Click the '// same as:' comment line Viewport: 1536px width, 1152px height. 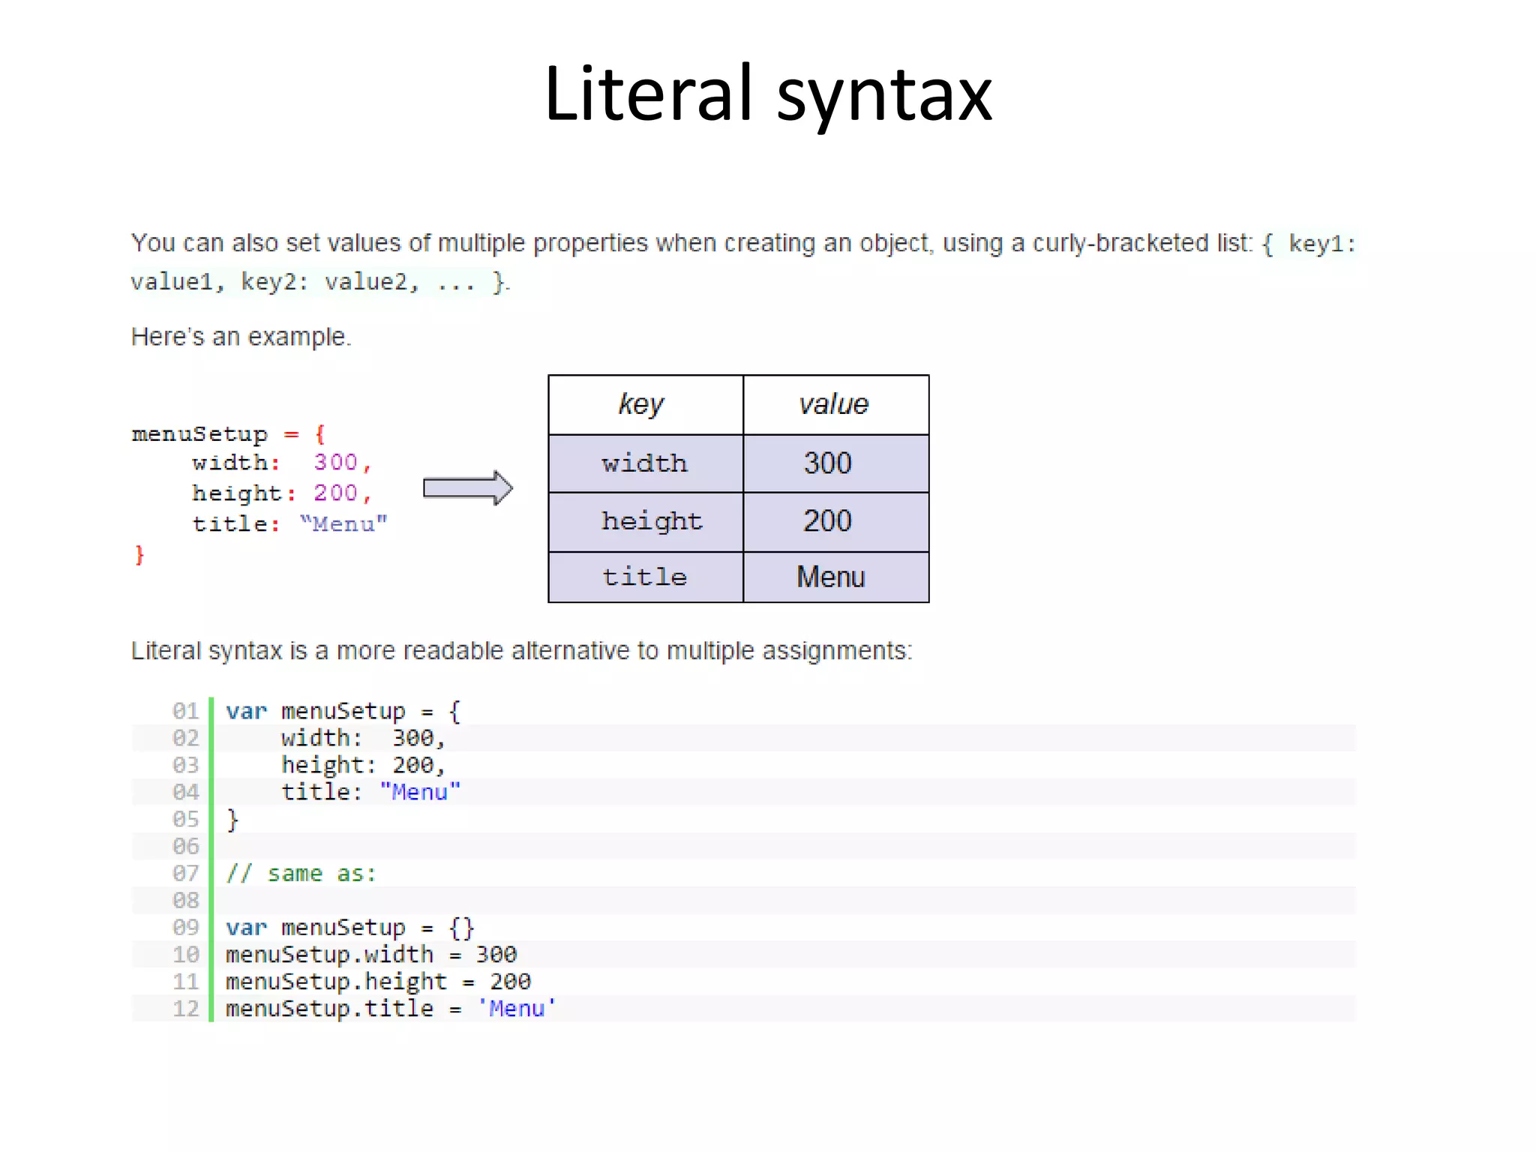point(301,874)
